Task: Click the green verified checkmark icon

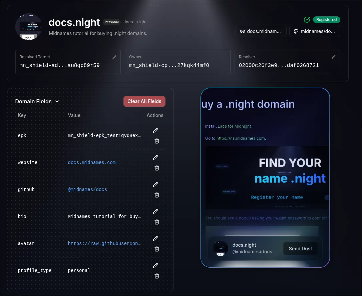Action: pyautogui.click(x=307, y=20)
